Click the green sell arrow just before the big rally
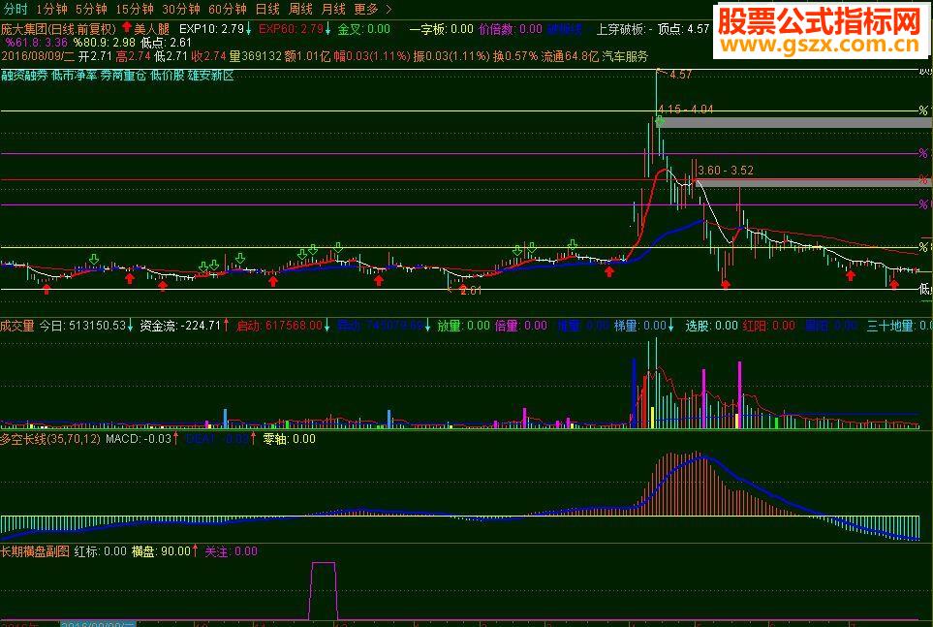Image resolution: width=933 pixels, height=627 pixels. tap(573, 245)
